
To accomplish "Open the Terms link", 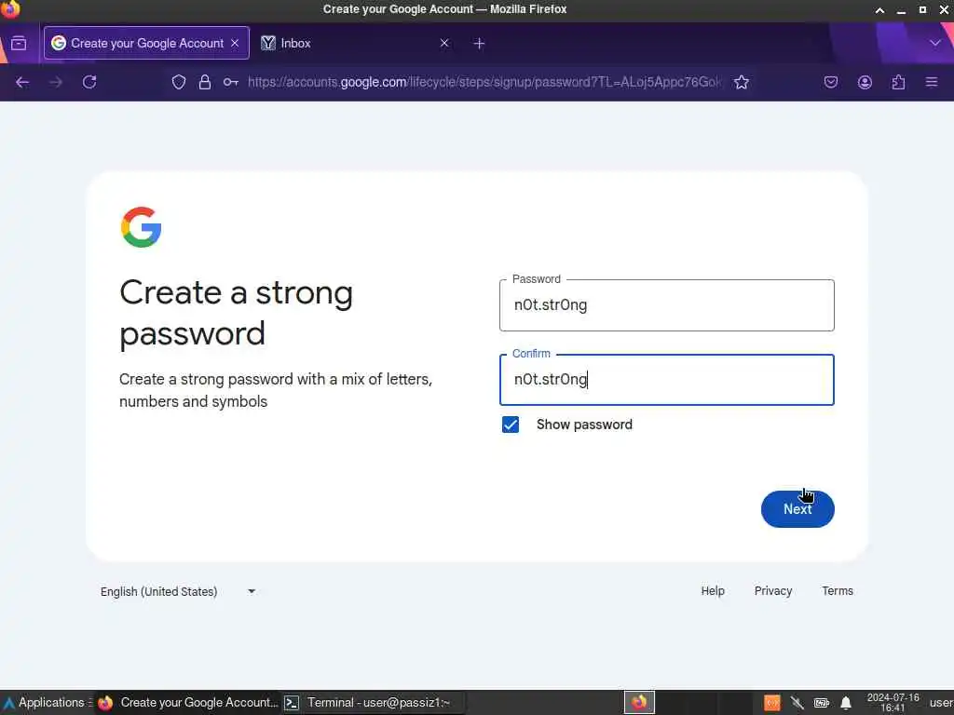I will 838,591.
